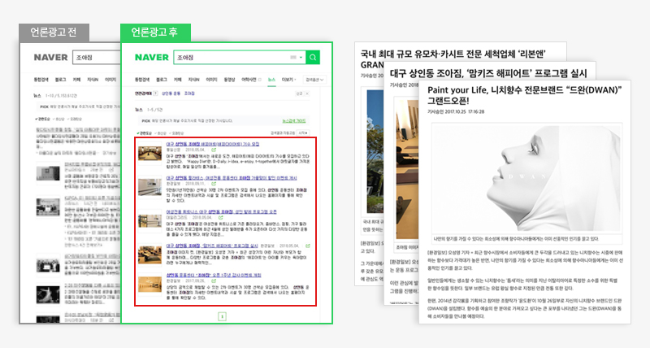
Task: Open the 블로그 tab in green window
Action: [x=161, y=80]
